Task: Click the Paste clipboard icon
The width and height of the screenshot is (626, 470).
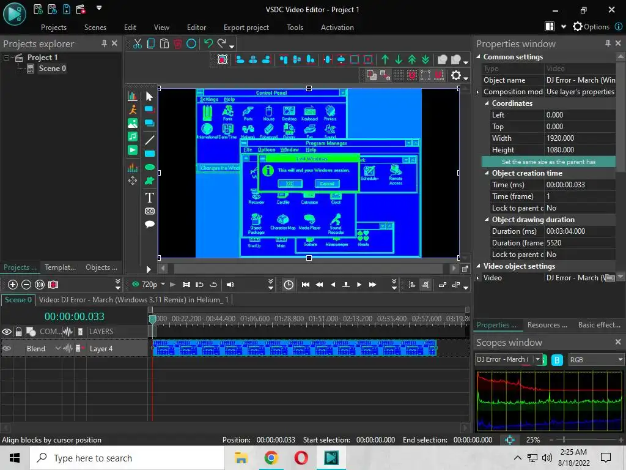Action: pyautogui.click(x=164, y=43)
